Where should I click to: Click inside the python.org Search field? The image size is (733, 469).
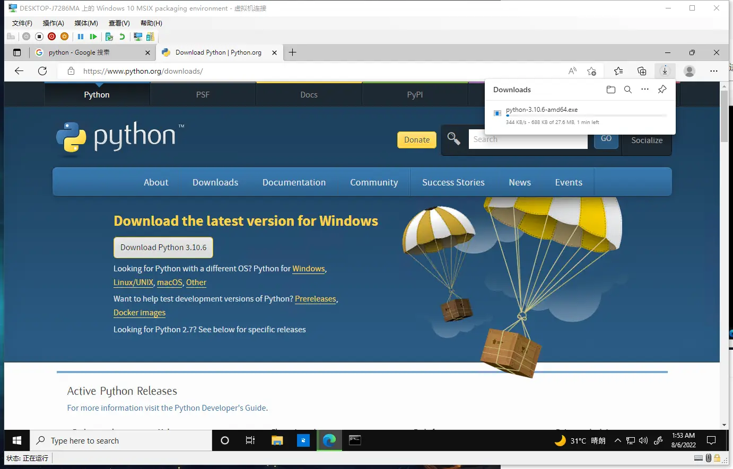pyautogui.click(x=528, y=139)
